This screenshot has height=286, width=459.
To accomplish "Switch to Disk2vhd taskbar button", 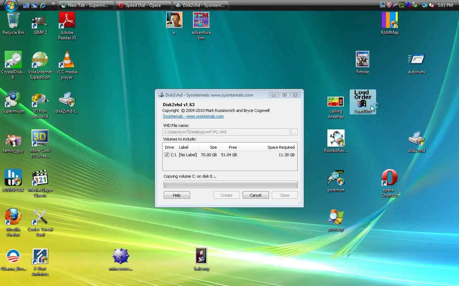I will [201, 5].
